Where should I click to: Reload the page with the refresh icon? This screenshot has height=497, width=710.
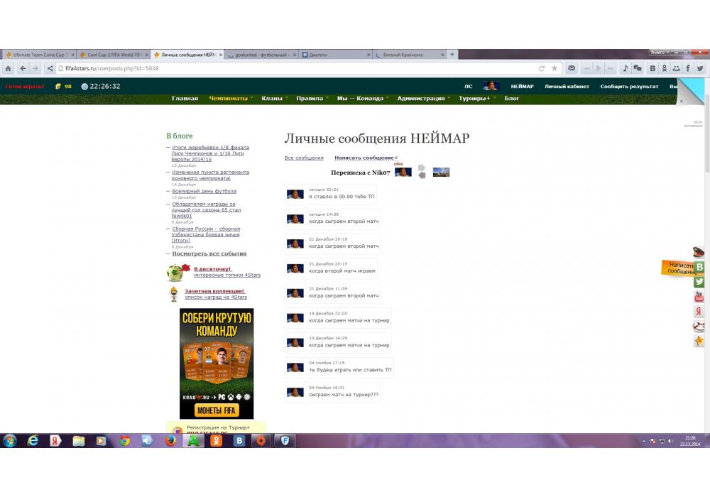point(542,68)
